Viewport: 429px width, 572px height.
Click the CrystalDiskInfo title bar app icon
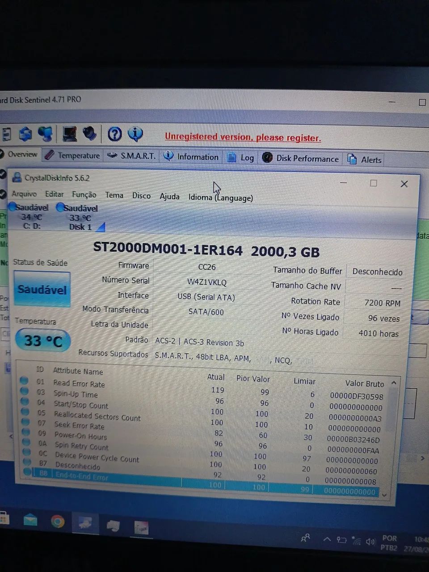(17, 177)
